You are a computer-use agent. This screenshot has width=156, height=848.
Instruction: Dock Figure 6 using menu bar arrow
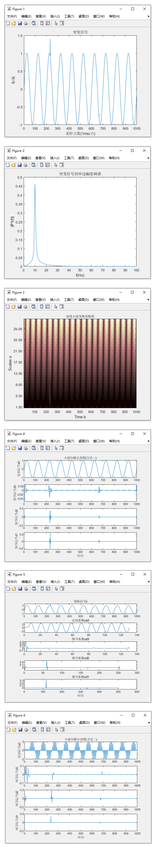pyautogui.click(x=149, y=722)
